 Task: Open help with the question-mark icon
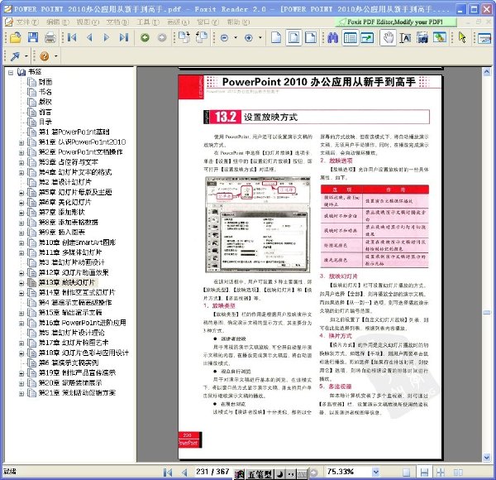click(45, 56)
